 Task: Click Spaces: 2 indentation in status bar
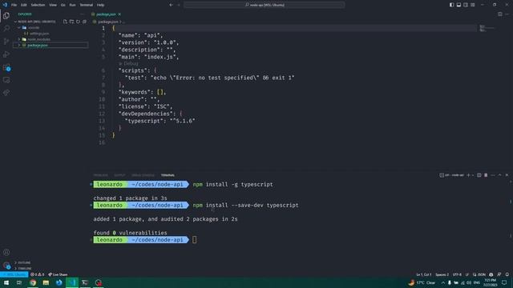[442, 274]
